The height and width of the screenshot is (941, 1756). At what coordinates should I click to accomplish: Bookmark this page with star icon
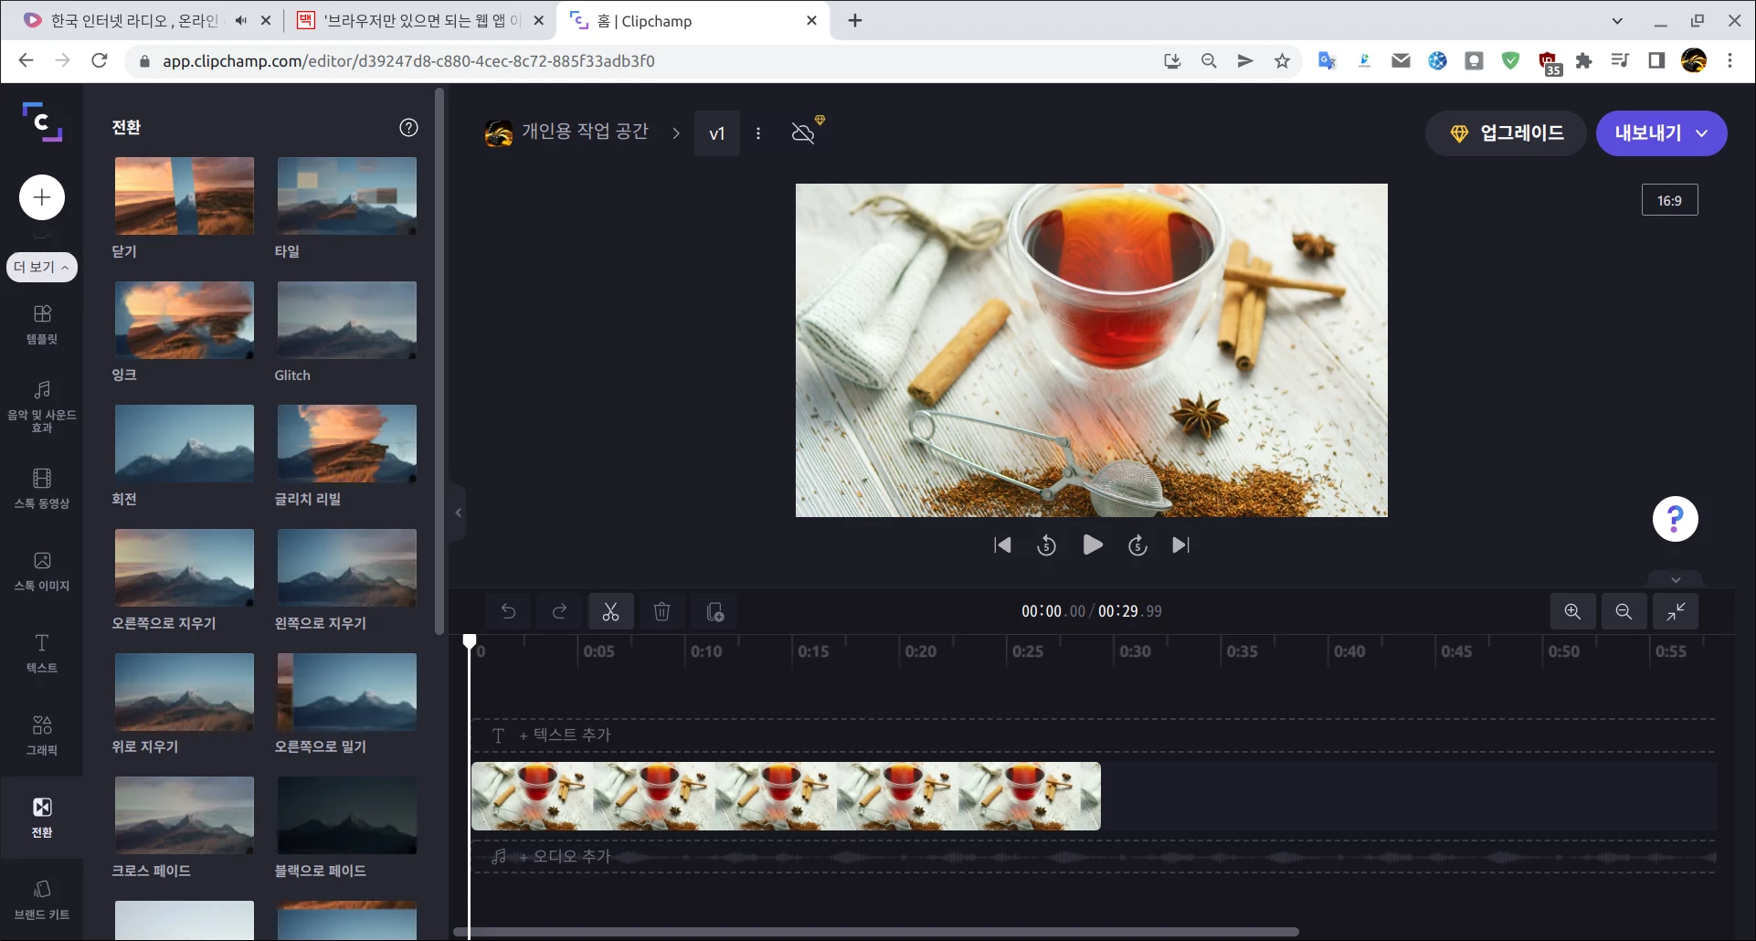pos(1283,61)
